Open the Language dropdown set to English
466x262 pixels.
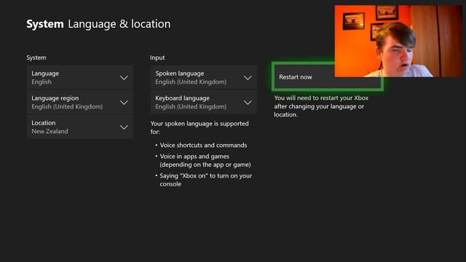pyautogui.click(x=80, y=78)
